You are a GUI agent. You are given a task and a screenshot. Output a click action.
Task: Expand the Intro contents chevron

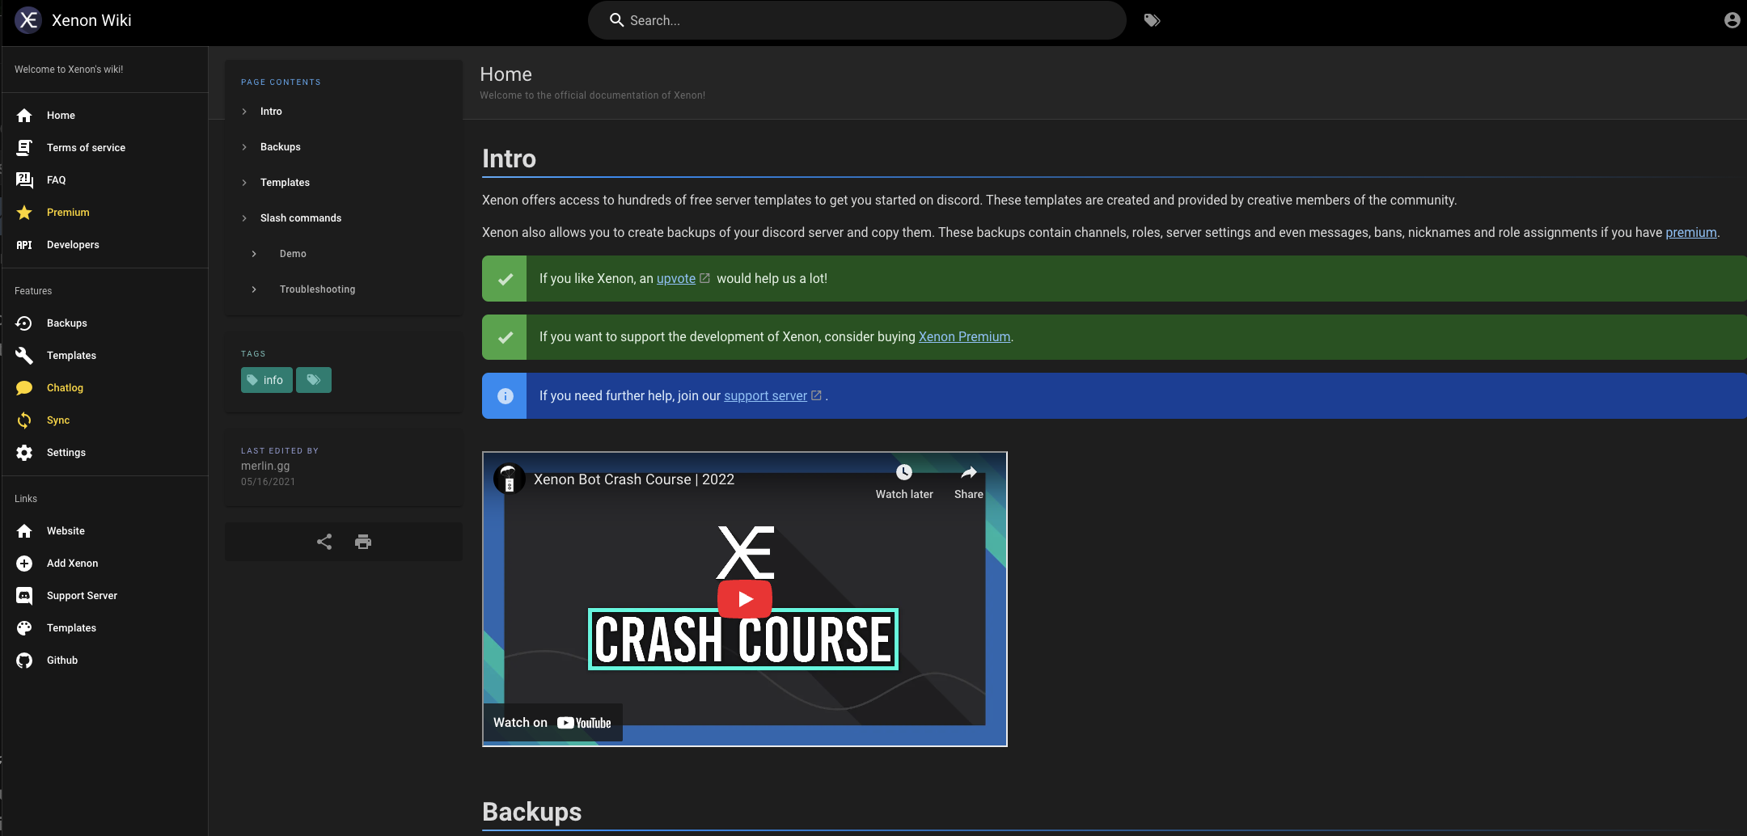(x=244, y=112)
